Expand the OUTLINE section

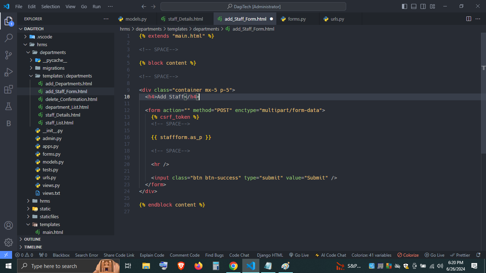click(x=32, y=239)
